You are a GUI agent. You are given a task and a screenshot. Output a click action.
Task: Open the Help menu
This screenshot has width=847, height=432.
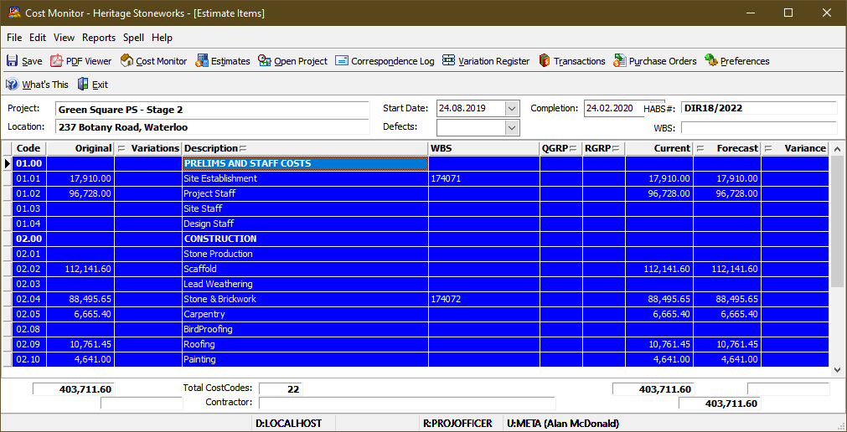[162, 38]
